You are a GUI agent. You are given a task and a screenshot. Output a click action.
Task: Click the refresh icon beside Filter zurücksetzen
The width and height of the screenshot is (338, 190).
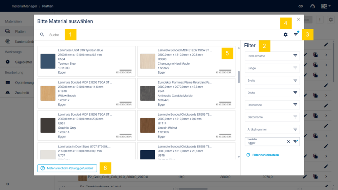click(x=248, y=155)
